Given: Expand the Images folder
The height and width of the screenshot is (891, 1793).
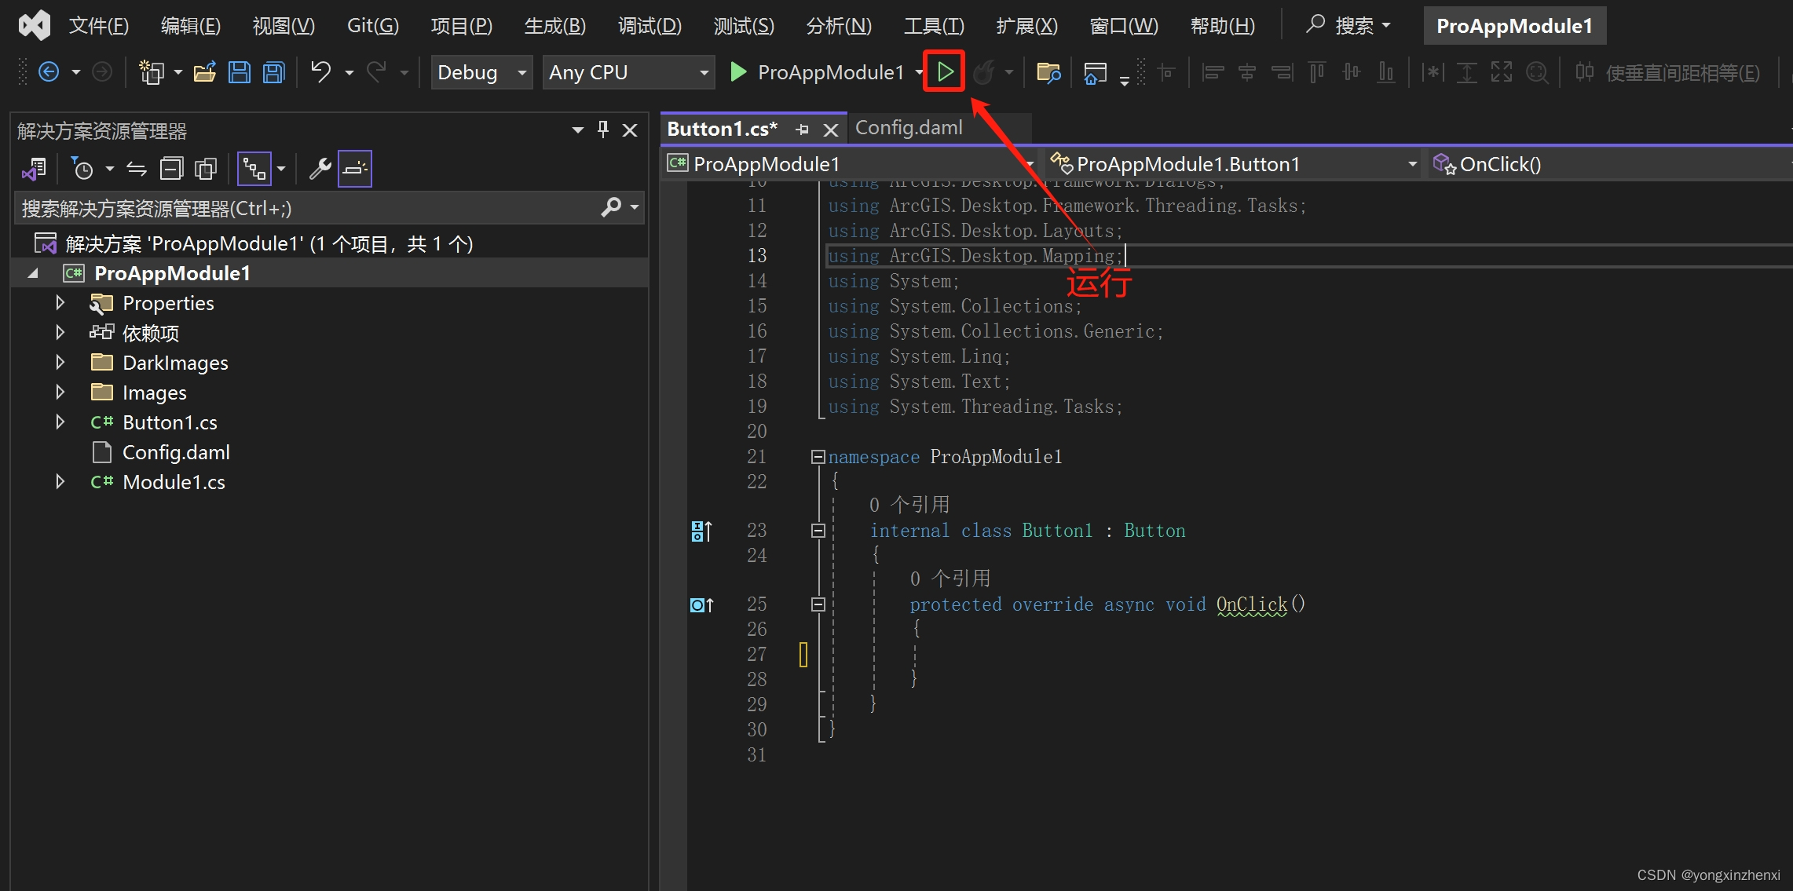Looking at the screenshot, I should tap(60, 393).
